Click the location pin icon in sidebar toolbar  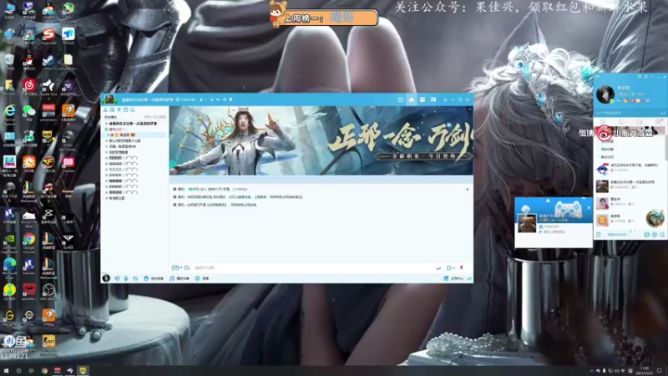point(119,110)
